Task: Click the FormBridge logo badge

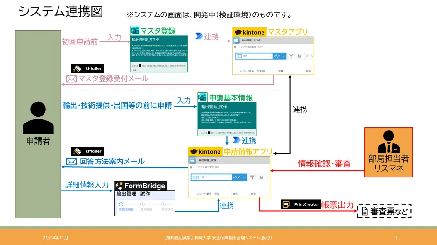Action: click(x=140, y=186)
